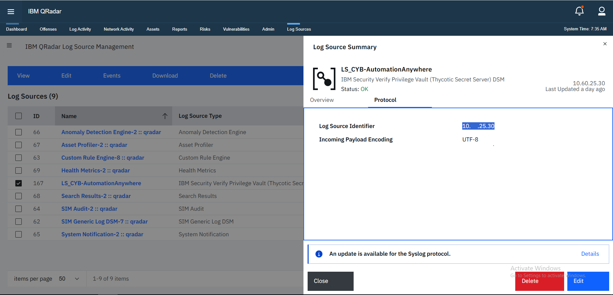Viewport: 613px width, 295px height.
Task: Toggle the Log Source Management side menu icon
Action: [x=9, y=46]
